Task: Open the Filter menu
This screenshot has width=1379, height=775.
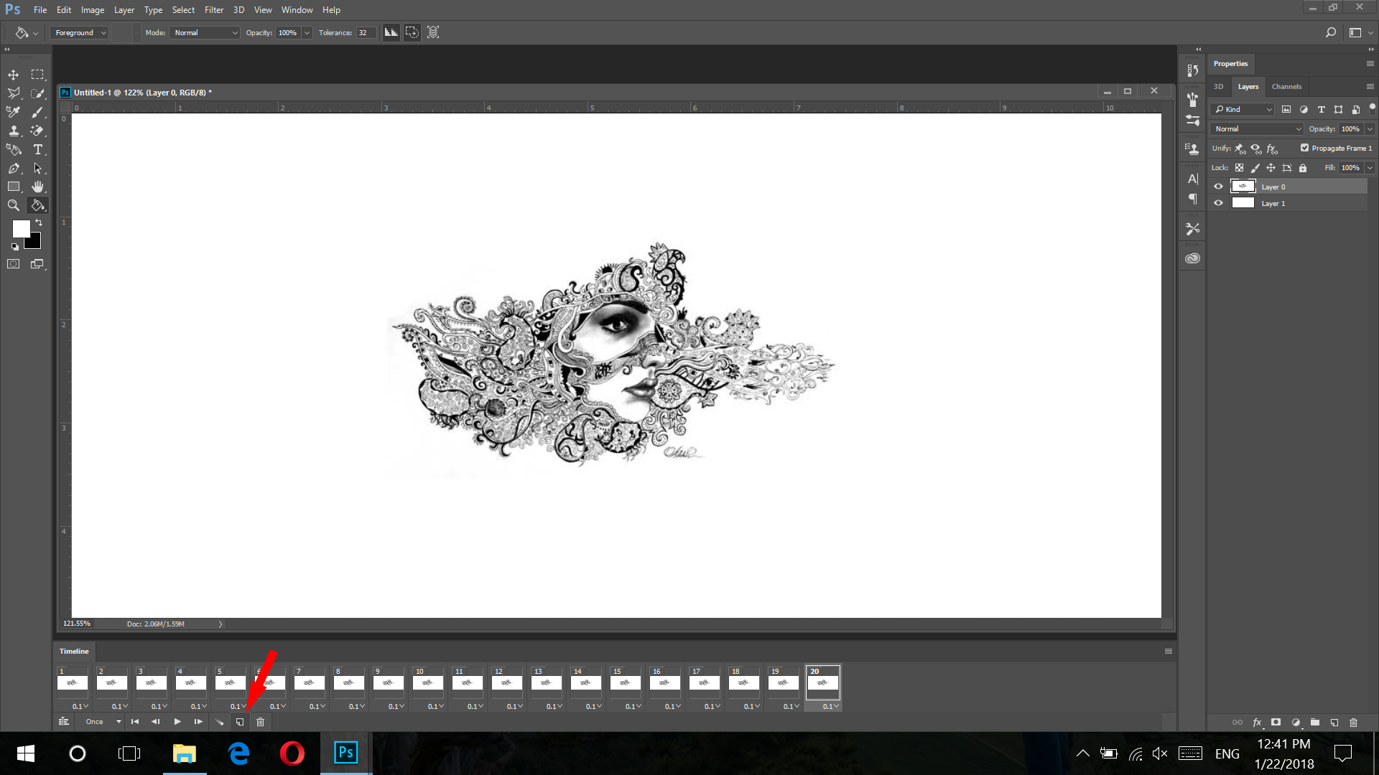Action: click(x=213, y=9)
